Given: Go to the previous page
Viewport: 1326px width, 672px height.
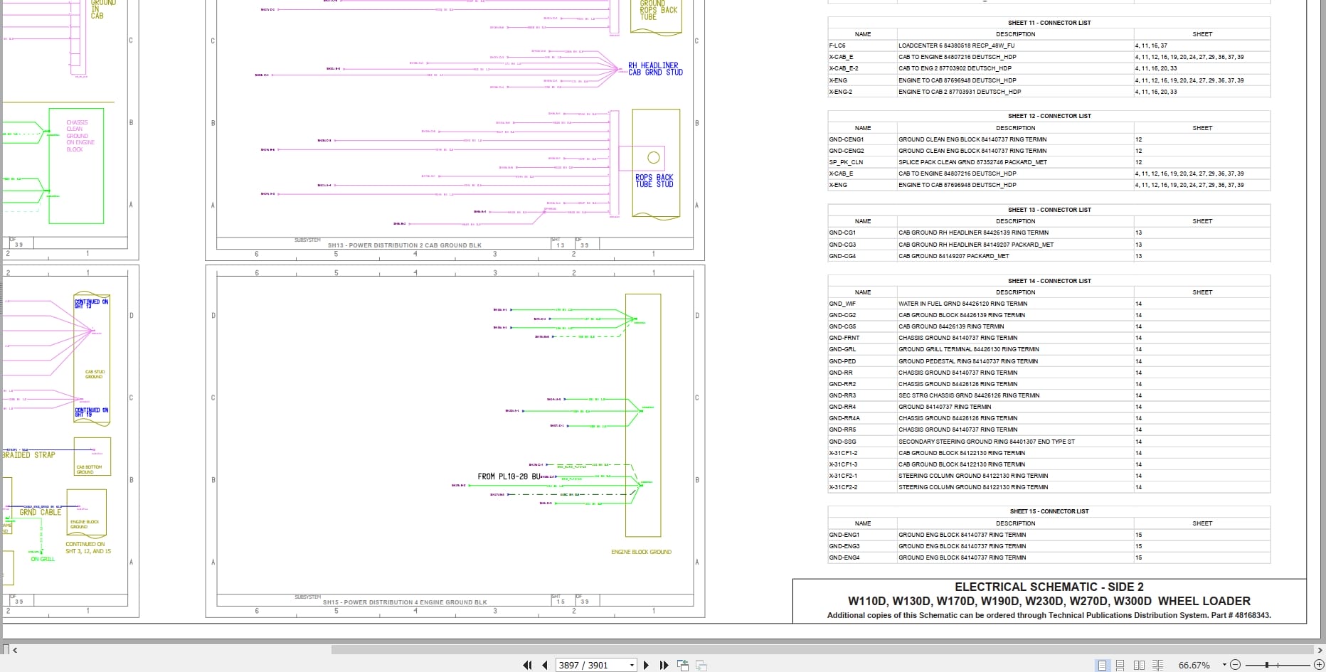Looking at the screenshot, I should (x=545, y=665).
